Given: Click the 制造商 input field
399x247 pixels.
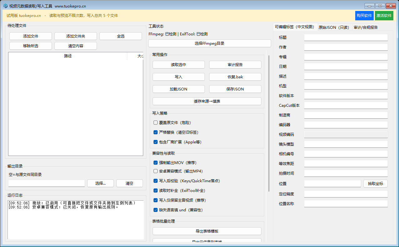Looking at the screenshot, I should click(346, 115).
